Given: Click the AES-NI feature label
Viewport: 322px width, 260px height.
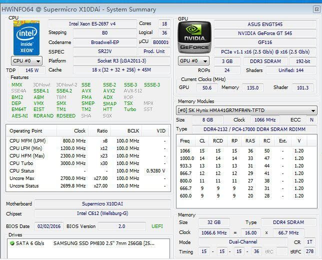Looking at the screenshot, I should [19, 116].
